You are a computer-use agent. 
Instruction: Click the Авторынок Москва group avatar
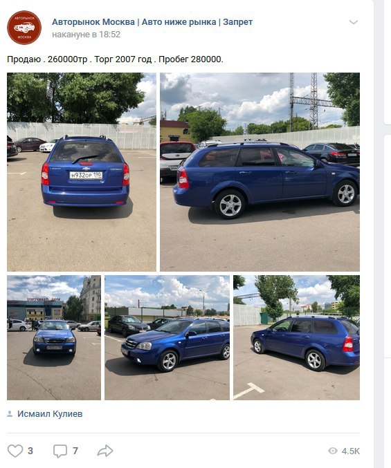pyautogui.click(x=24, y=28)
